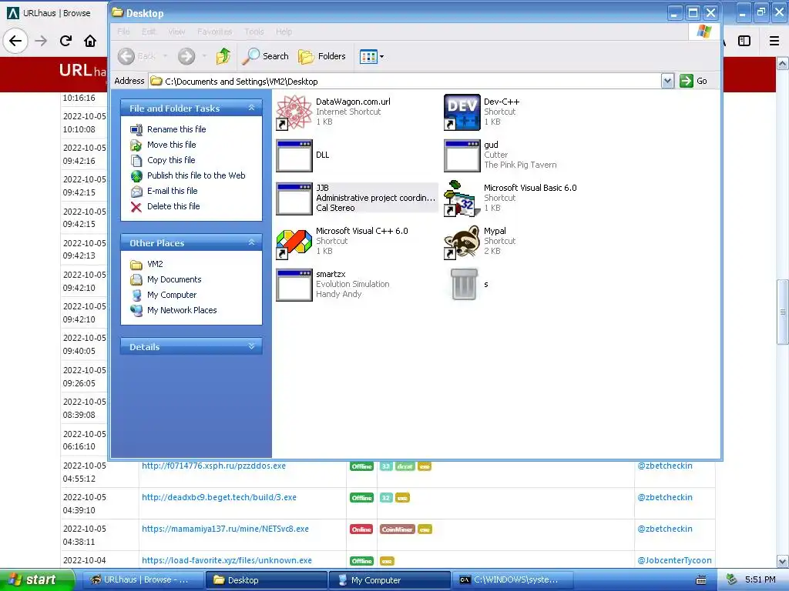Screen dimensions: 789x591
Task: Click the address field showing C:\Documents and Settings
Action: point(405,81)
